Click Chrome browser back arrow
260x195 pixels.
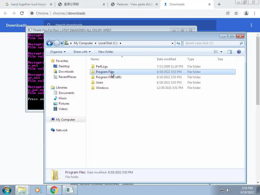[x=6, y=13]
